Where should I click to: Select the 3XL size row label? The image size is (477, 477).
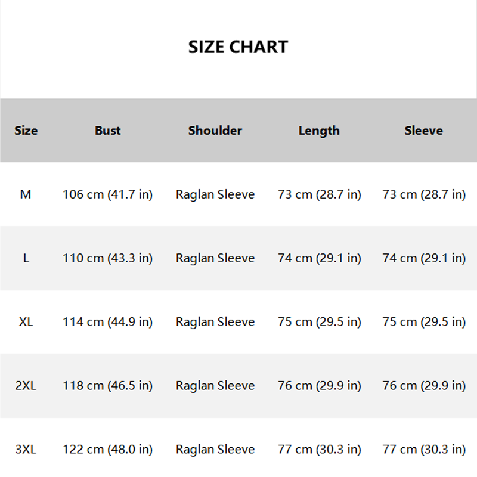pyautogui.click(x=26, y=450)
